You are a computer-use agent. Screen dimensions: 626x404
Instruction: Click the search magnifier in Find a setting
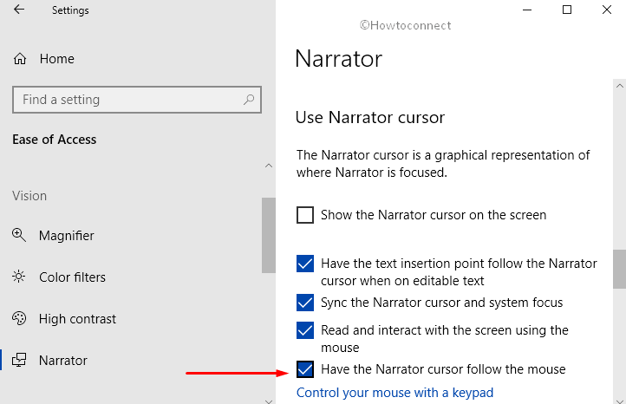[x=249, y=100]
